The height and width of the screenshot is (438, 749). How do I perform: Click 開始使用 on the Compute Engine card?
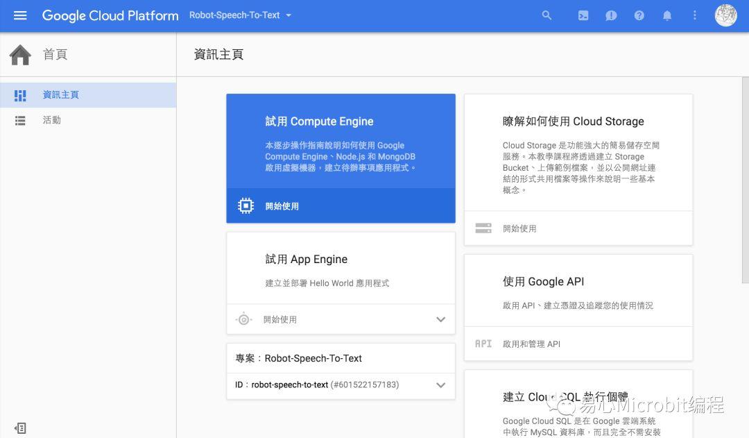[x=282, y=206]
